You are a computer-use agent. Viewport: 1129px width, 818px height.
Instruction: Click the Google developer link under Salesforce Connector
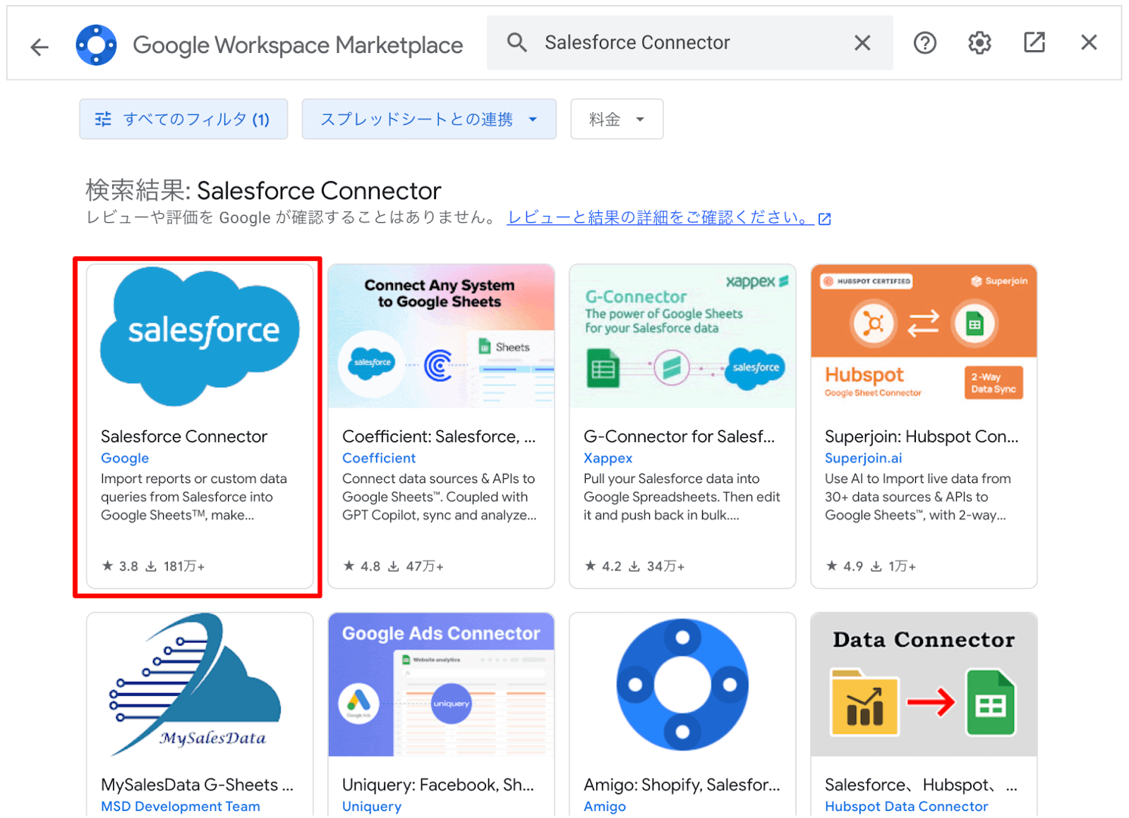(x=124, y=458)
